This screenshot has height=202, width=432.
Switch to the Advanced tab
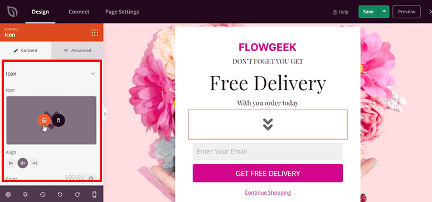77,51
